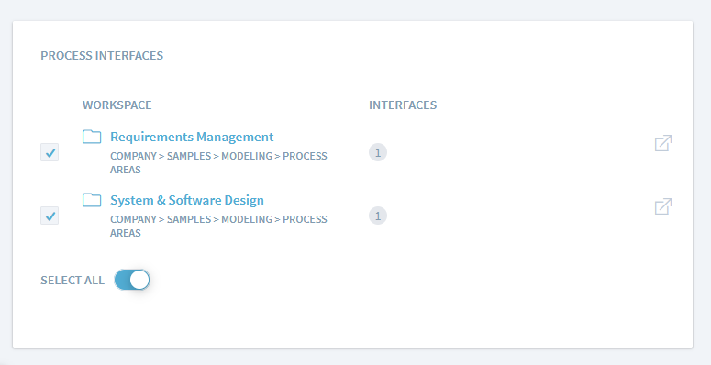Click the PROCESS INTERFACES heading
This screenshot has width=711, height=365.
coord(102,55)
